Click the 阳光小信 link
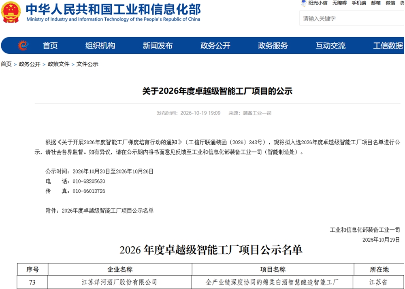Image resolution: width=405 pixels, height=289 pixels. click(318, 3)
